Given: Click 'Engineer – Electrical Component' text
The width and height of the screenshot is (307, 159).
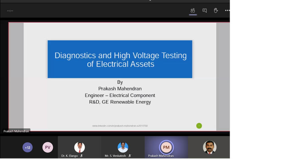Looking at the screenshot, I should [x=120, y=95].
